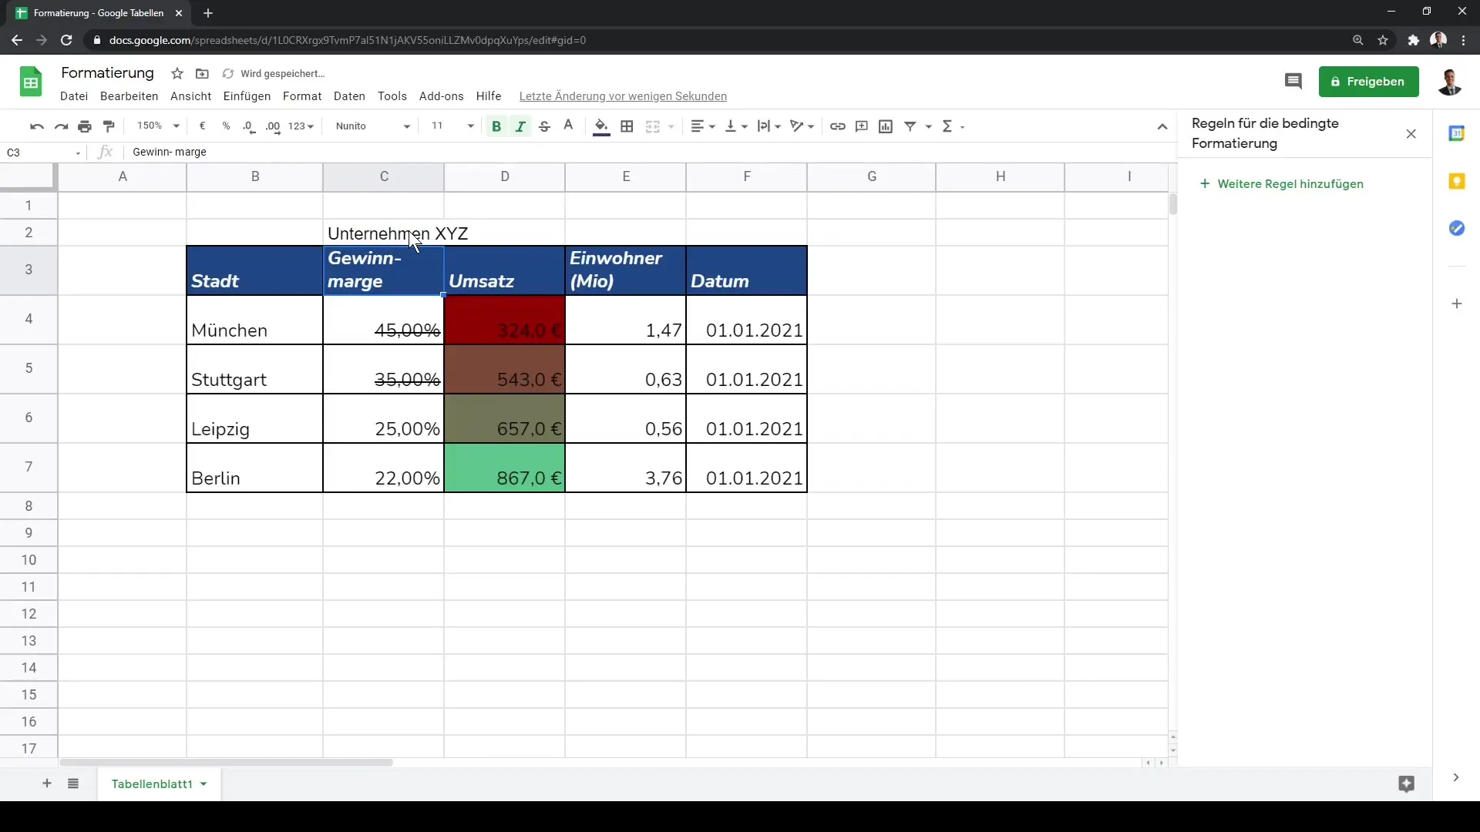Open the Ansicht menu
The image size is (1480, 832).
pyautogui.click(x=190, y=96)
